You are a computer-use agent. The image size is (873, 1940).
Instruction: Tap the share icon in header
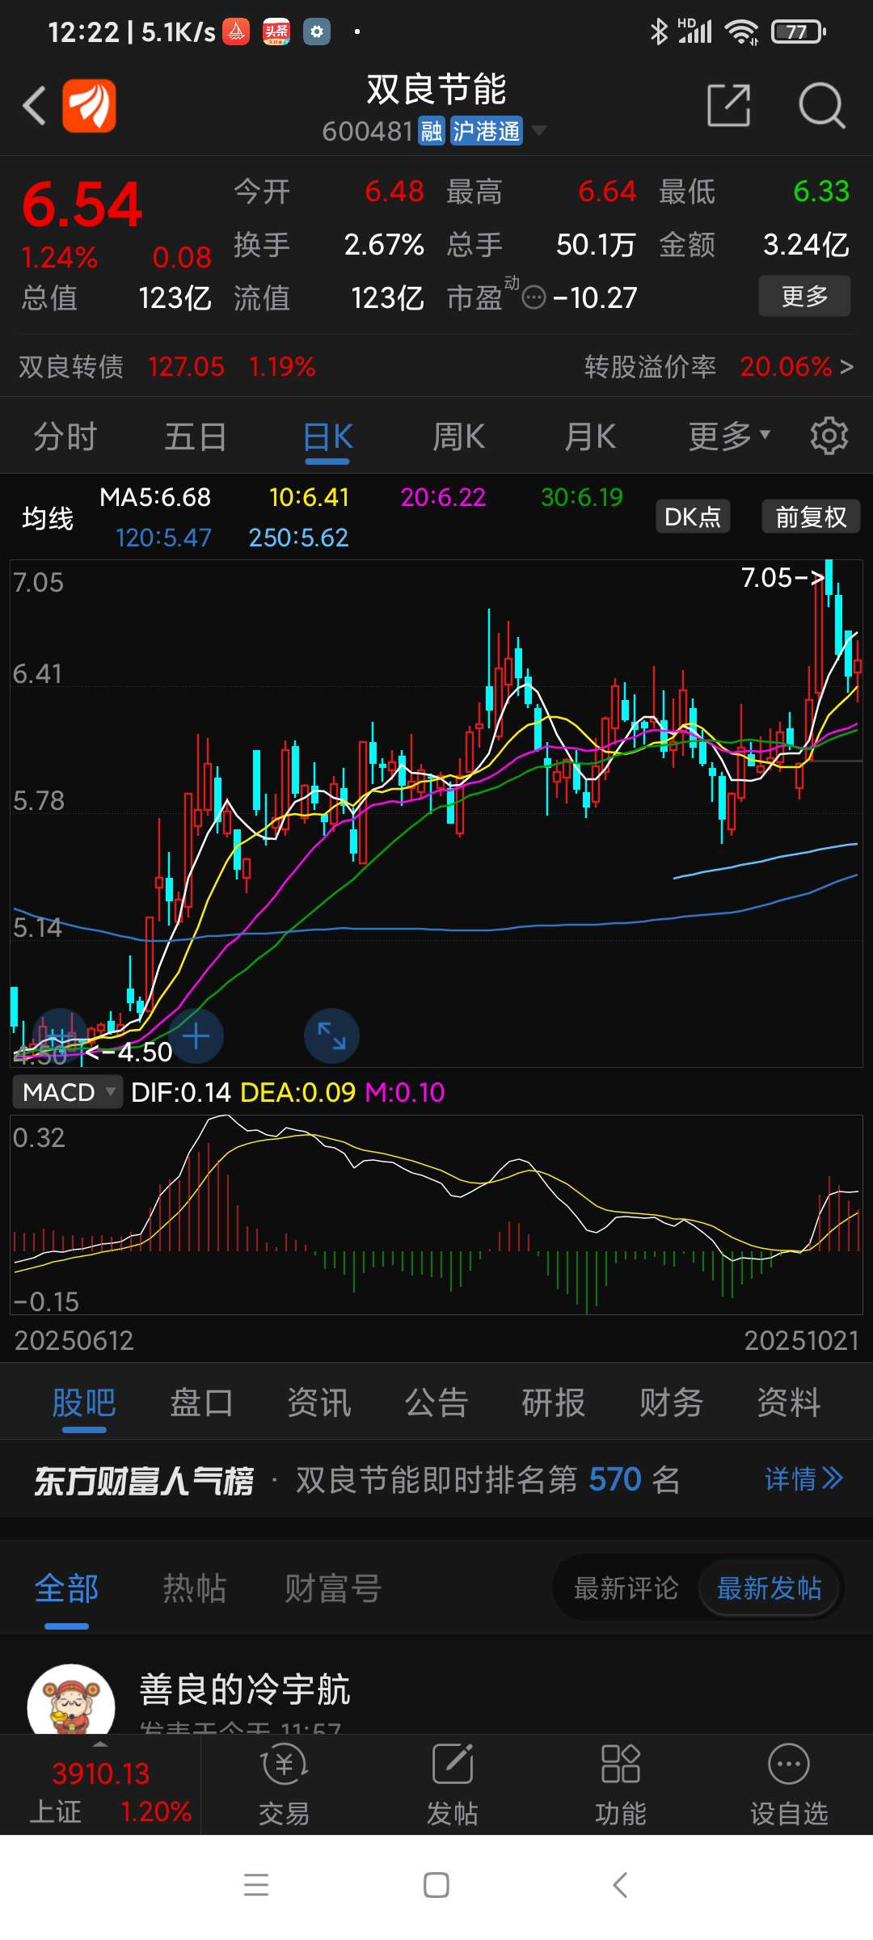(x=729, y=106)
